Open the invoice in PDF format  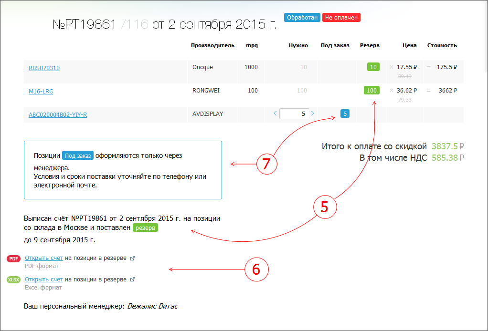click(44, 258)
